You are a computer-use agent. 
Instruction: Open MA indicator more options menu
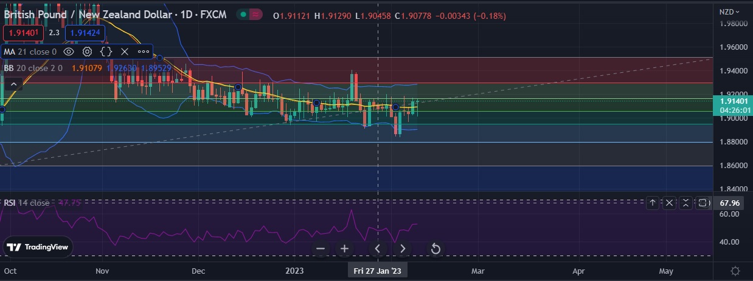click(x=144, y=52)
